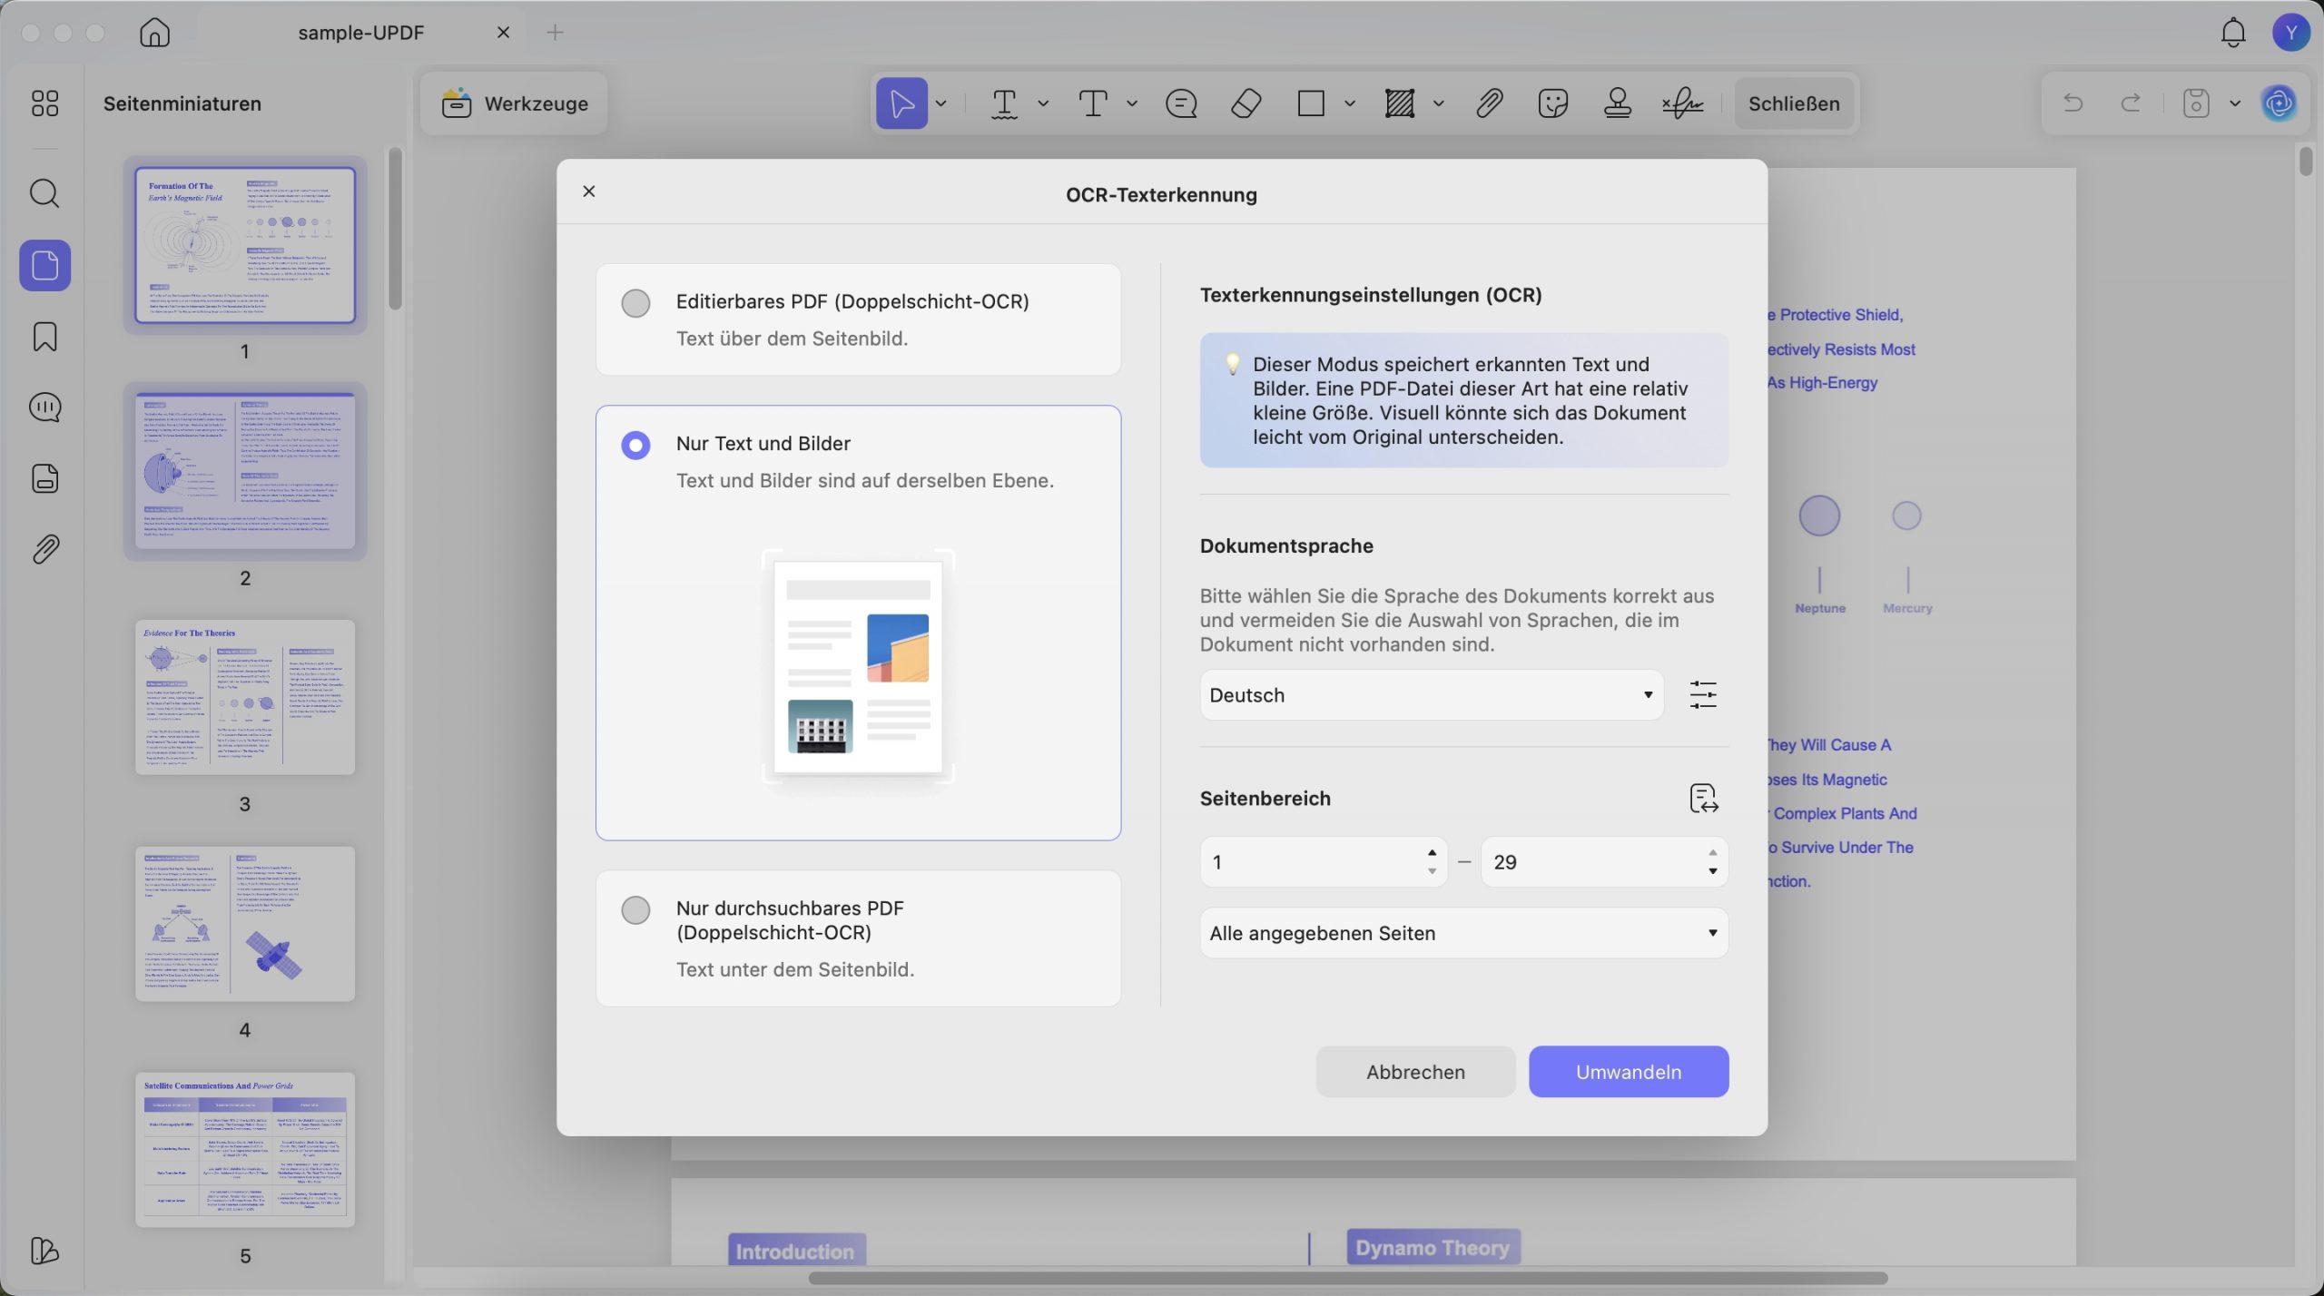Select page 3 thumbnail
The image size is (2324, 1296).
click(245, 697)
